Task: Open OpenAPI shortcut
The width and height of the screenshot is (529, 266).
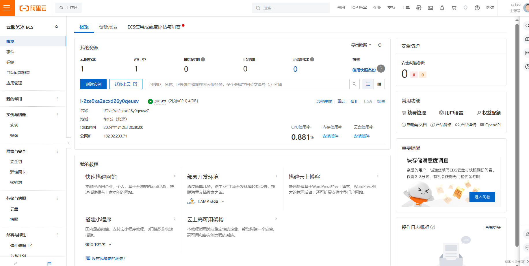Action: 490,125
